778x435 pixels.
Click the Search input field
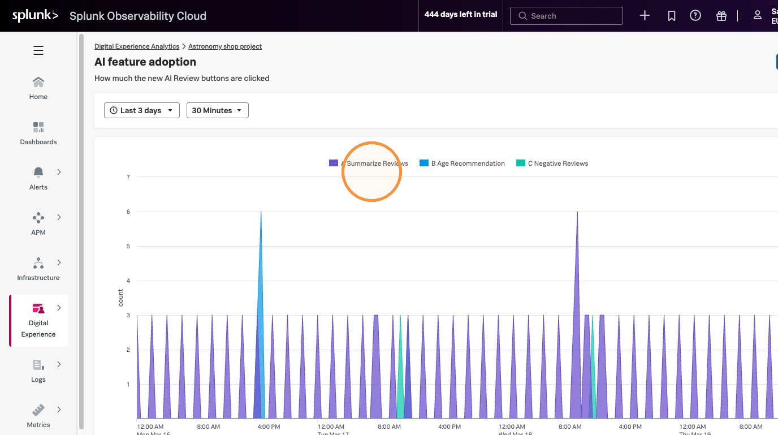(567, 16)
